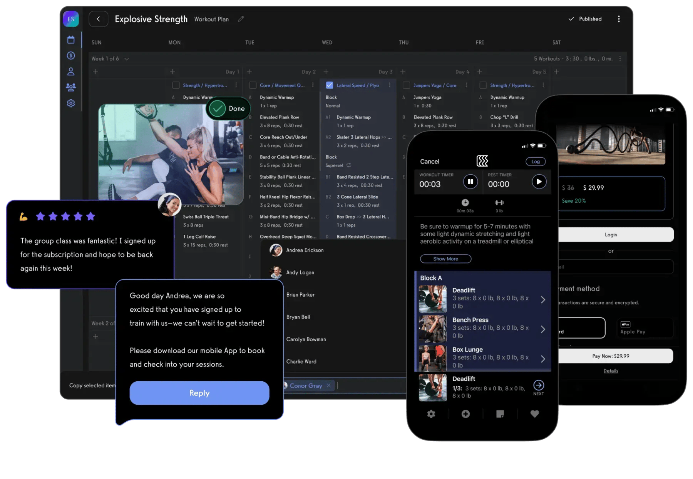Tap Pay Now: $29.99 on the tablet

(x=611, y=356)
